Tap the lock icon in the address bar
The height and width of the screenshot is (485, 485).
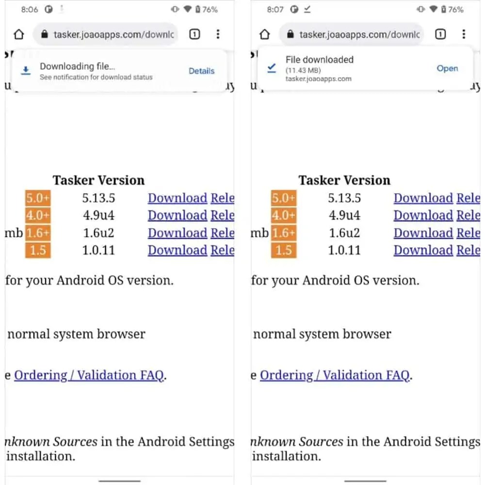[x=45, y=34]
